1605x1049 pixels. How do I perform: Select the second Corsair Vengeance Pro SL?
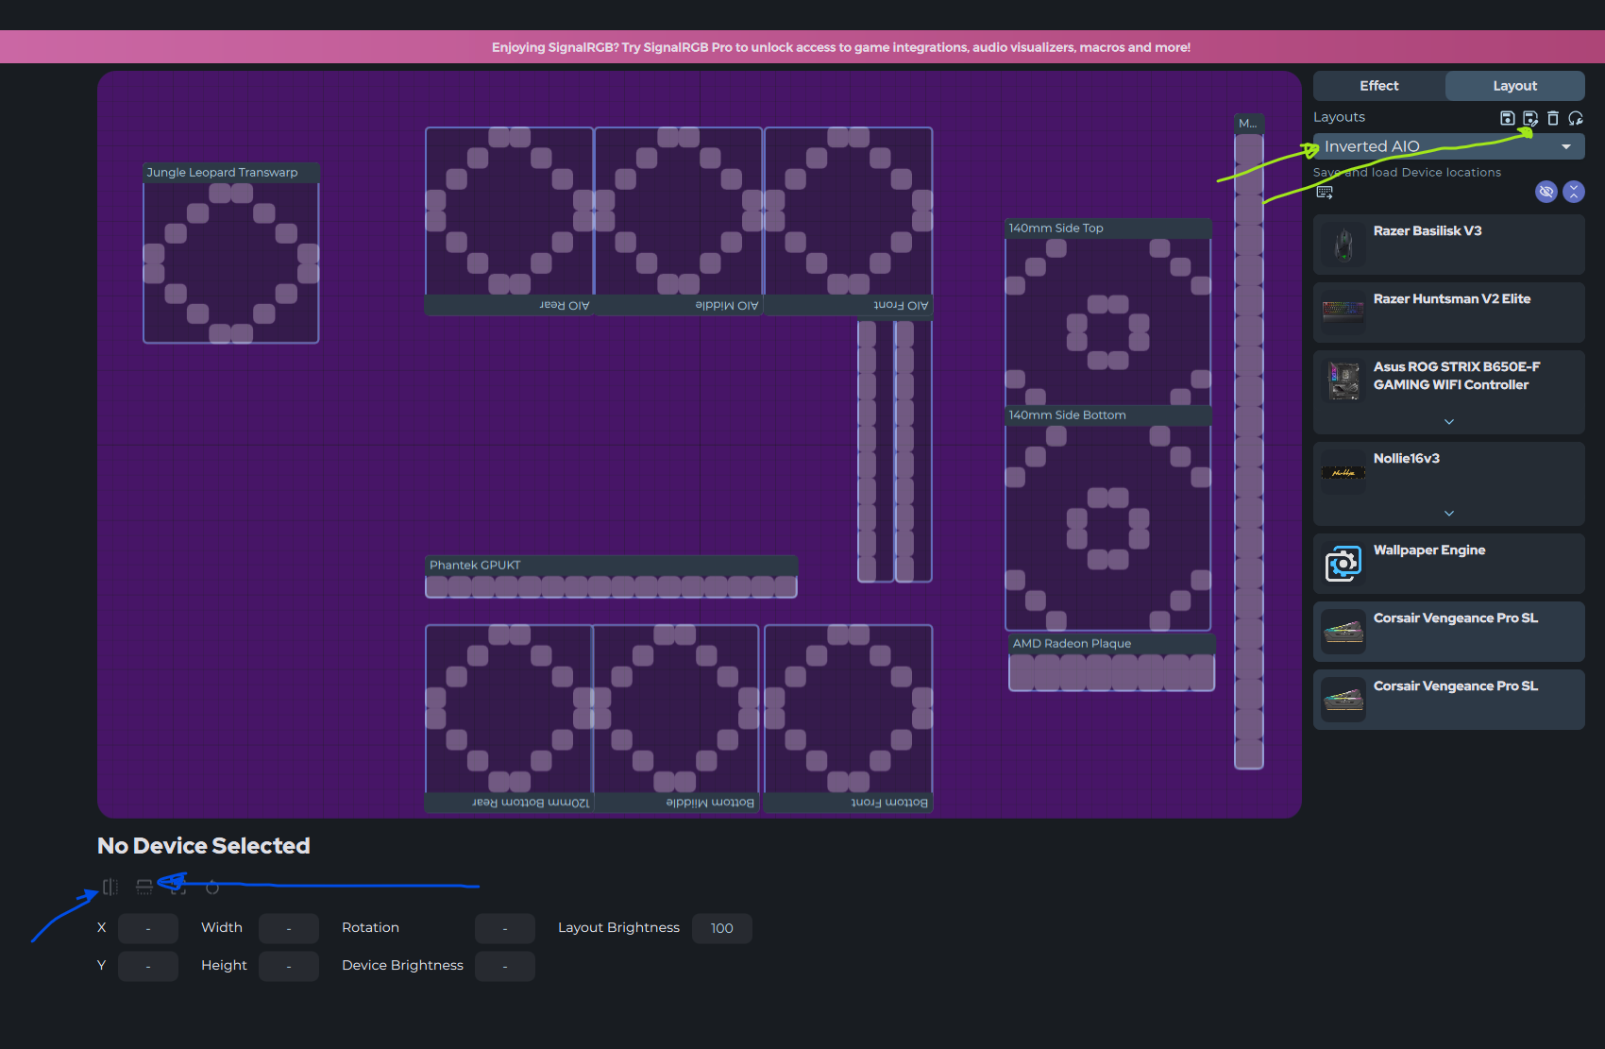coord(1449,700)
